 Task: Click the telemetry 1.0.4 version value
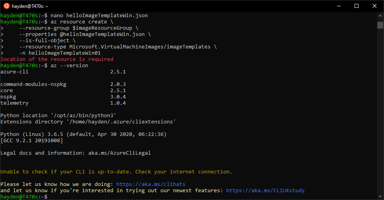118,103
